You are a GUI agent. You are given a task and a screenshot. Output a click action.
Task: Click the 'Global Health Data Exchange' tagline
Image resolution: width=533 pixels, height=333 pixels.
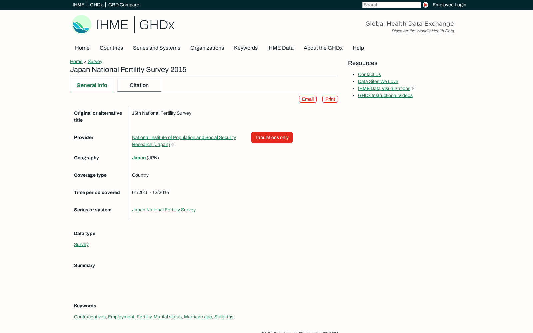coord(410,24)
